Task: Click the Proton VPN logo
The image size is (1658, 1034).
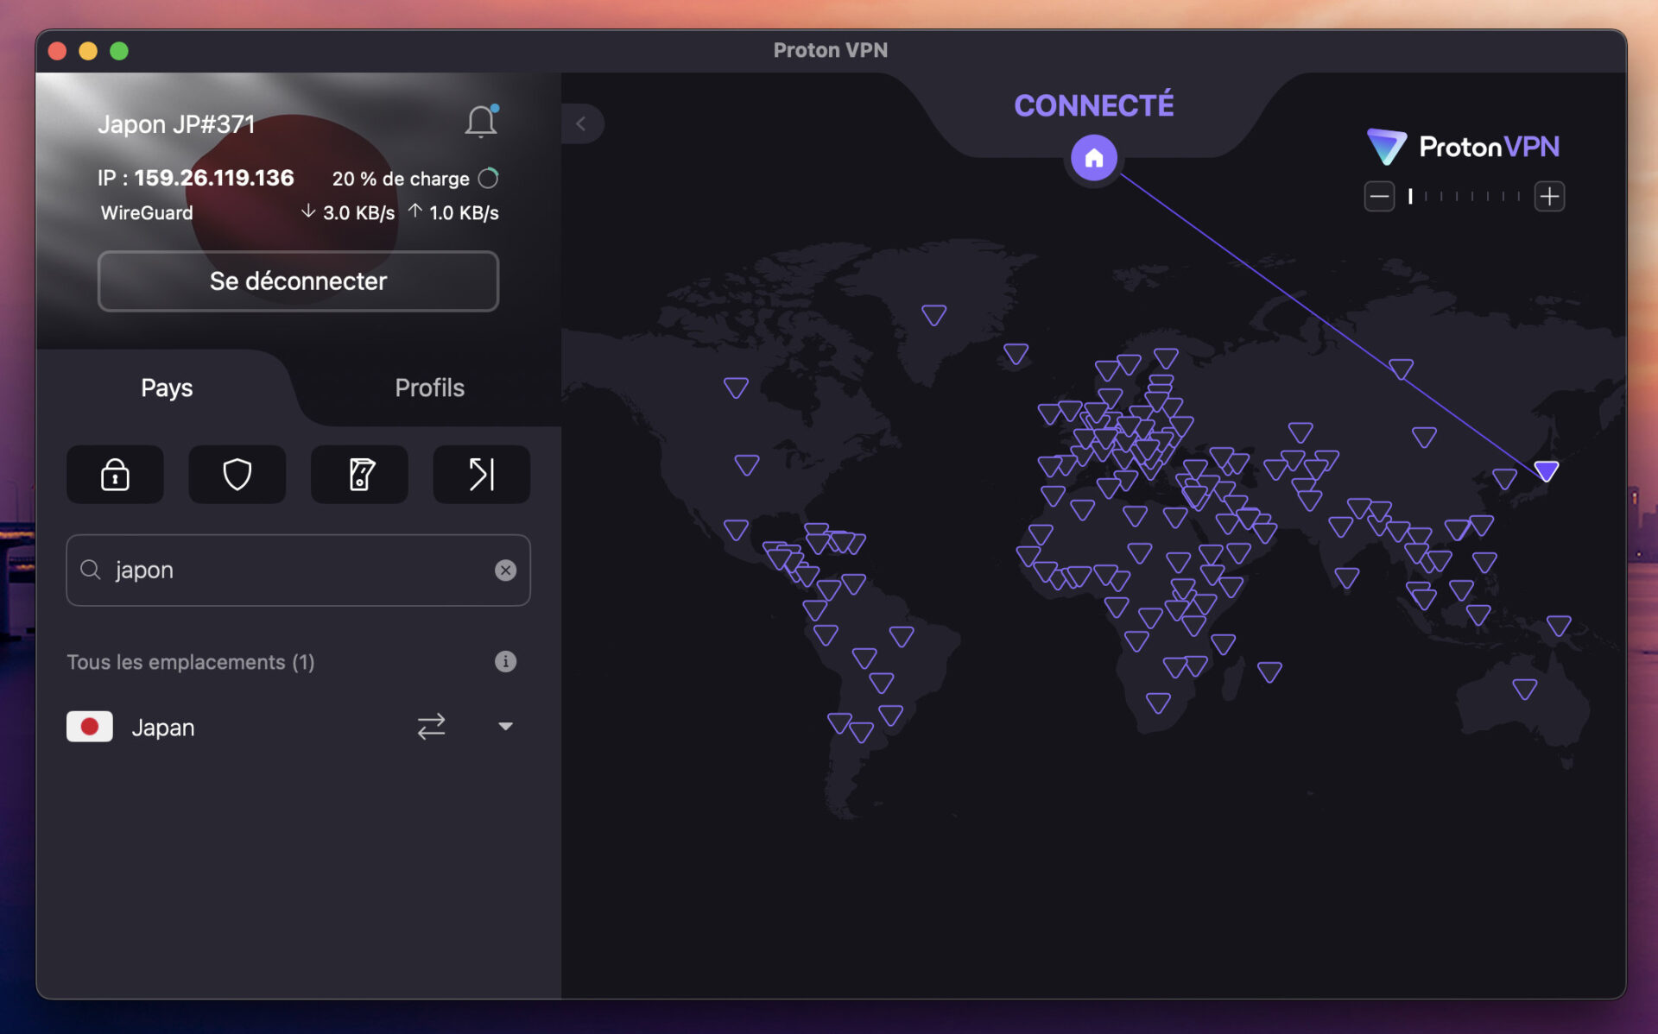Action: point(1464,147)
